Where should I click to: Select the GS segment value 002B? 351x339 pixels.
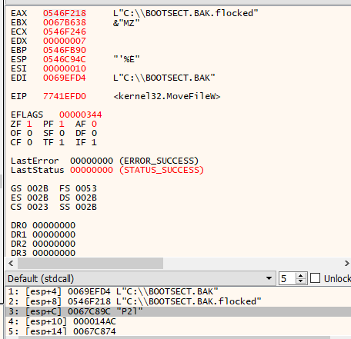pyautogui.click(x=38, y=188)
